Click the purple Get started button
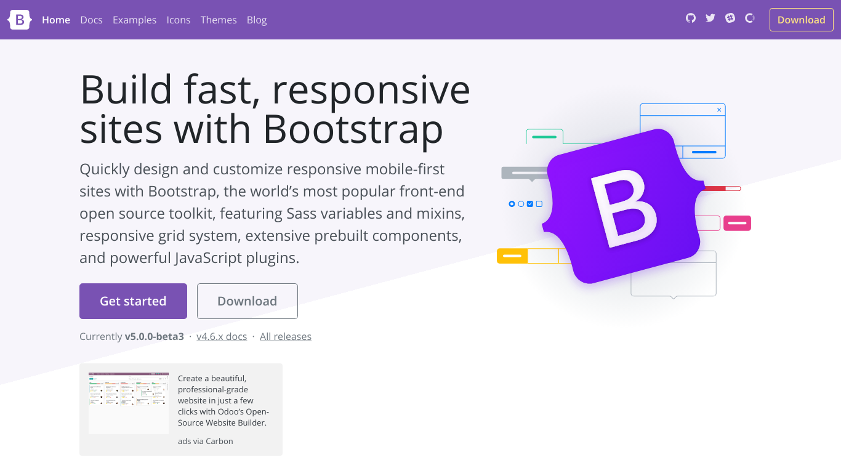 pos(133,301)
